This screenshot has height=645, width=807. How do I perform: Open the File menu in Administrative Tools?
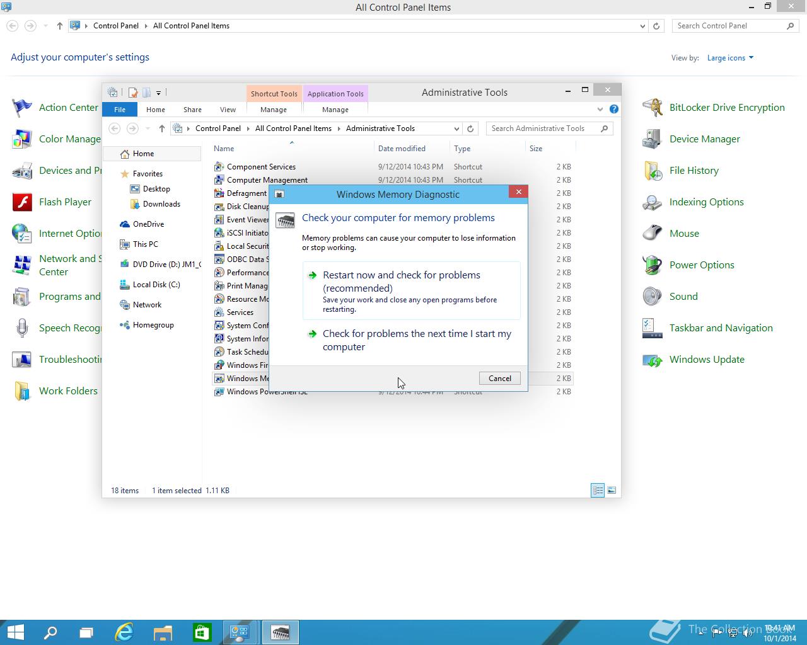[120, 110]
